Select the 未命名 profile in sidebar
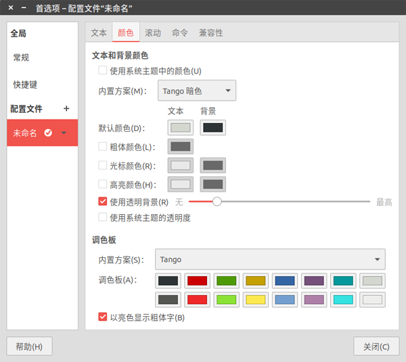Screen dimensions: 406x362 (42, 133)
